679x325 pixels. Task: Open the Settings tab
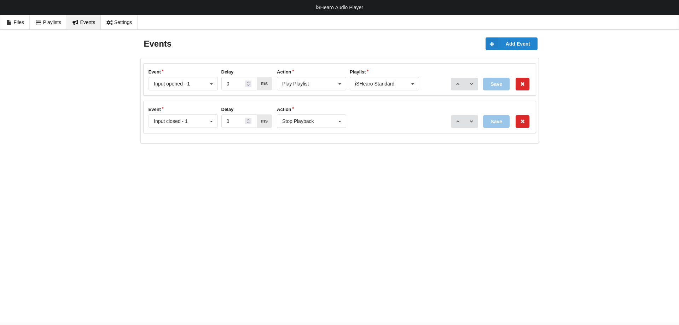pos(119,22)
